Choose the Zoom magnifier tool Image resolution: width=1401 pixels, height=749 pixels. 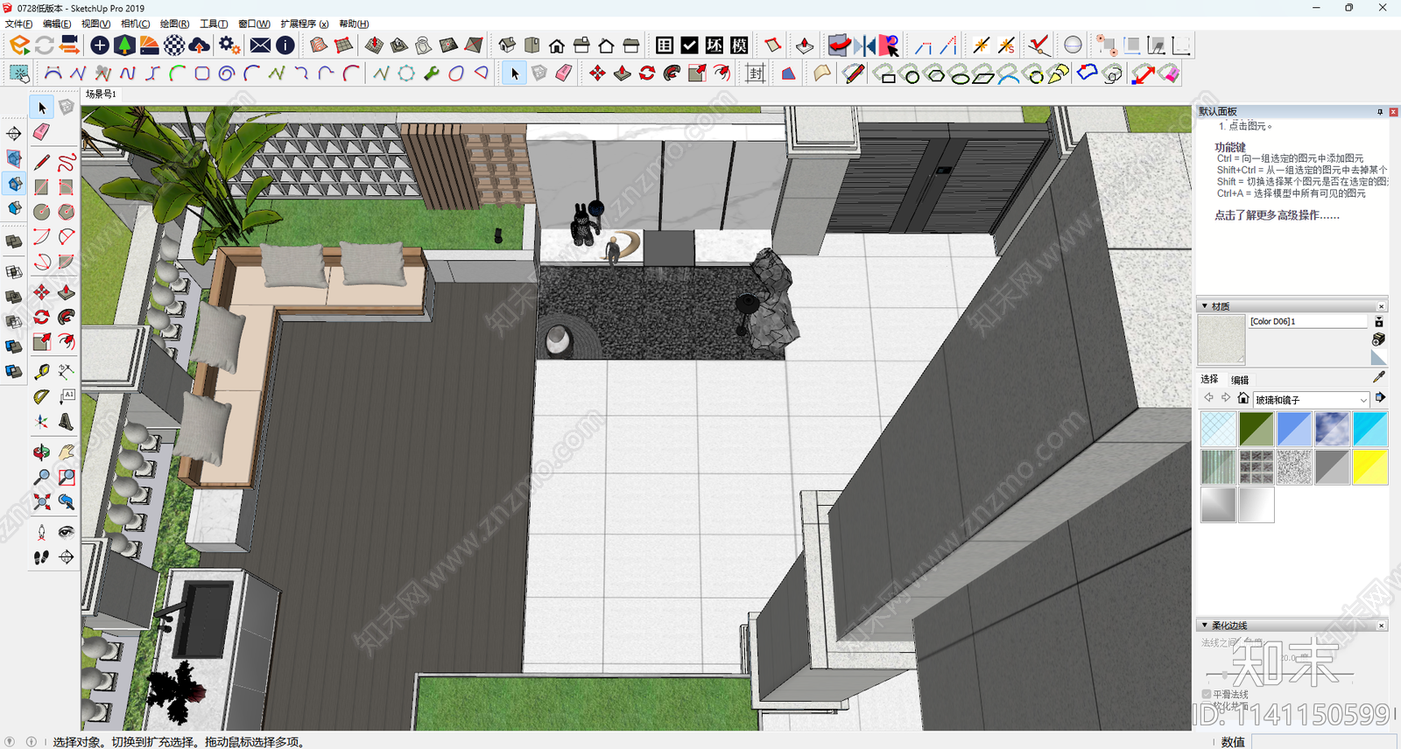pos(41,477)
